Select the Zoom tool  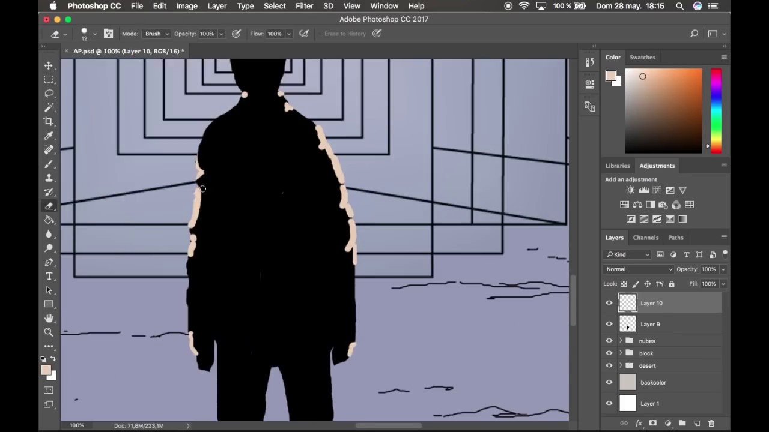click(49, 332)
